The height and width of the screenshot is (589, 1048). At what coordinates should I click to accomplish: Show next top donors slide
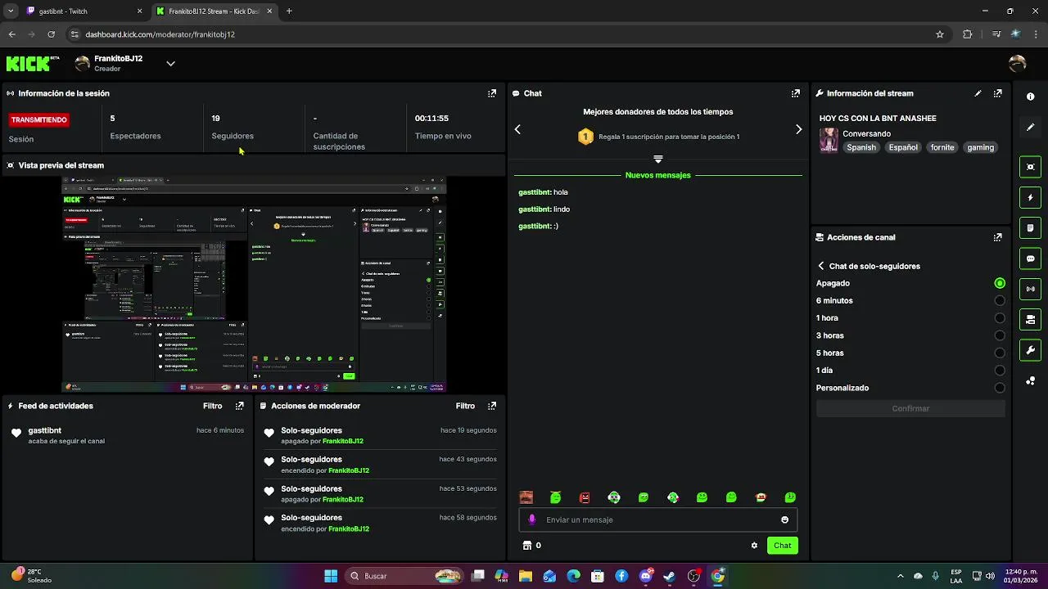click(799, 129)
